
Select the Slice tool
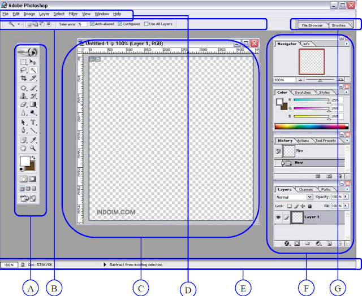(x=33, y=78)
